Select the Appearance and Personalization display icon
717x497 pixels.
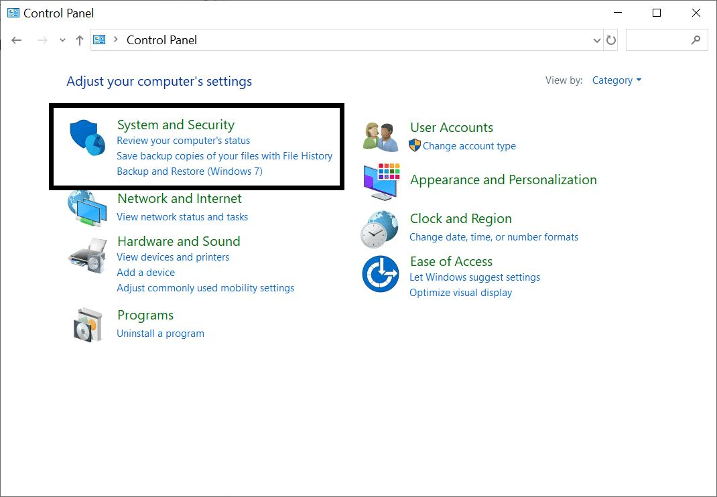[x=380, y=180]
